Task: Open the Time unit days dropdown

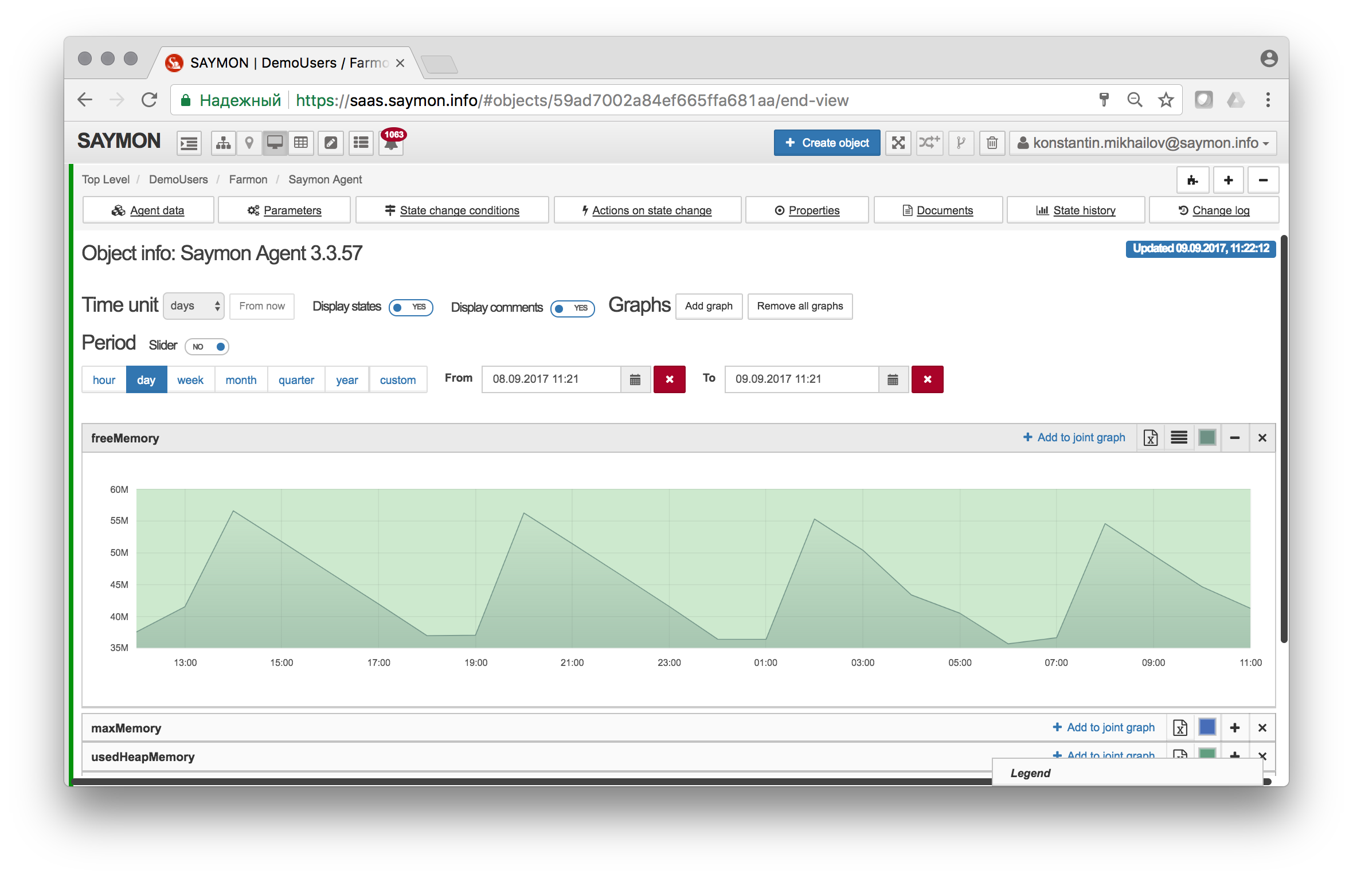Action: click(x=194, y=306)
